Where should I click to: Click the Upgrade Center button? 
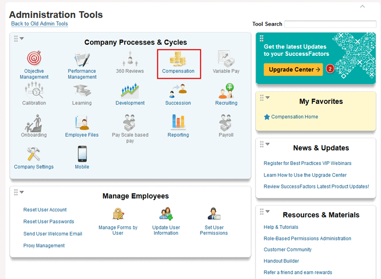(x=293, y=70)
